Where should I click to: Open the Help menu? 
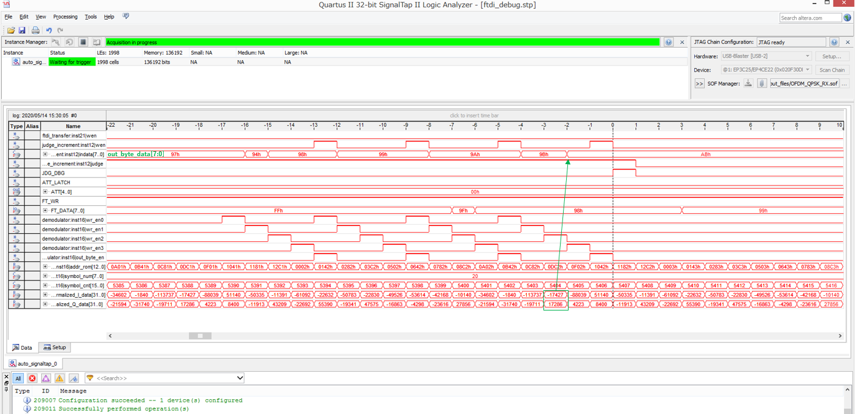point(109,17)
